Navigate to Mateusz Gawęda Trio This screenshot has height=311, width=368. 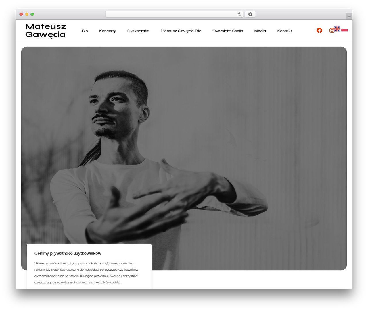point(181,31)
